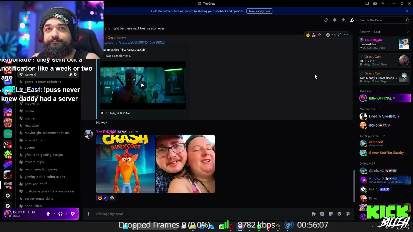The width and height of the screenshot is (413, 232).
Task: Open the movienight-recommendations channel
Action: (48, 133)
